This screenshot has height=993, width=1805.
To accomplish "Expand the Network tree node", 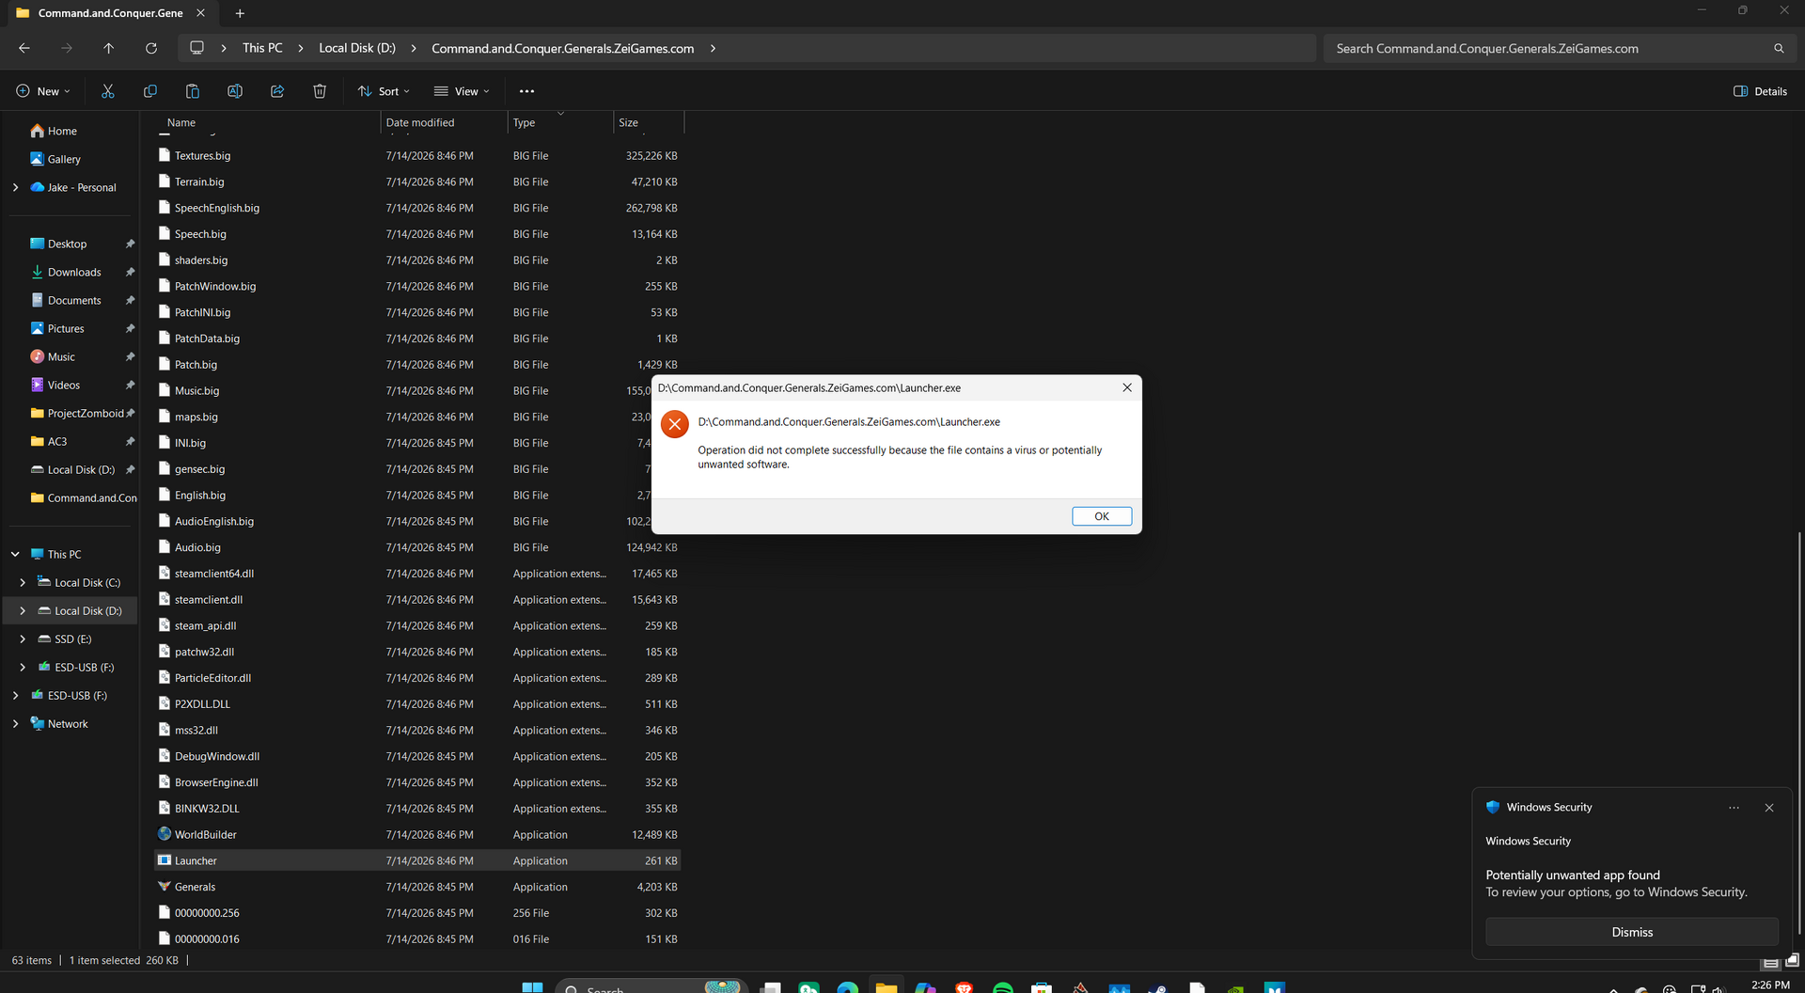I will [x=16, y=723].
